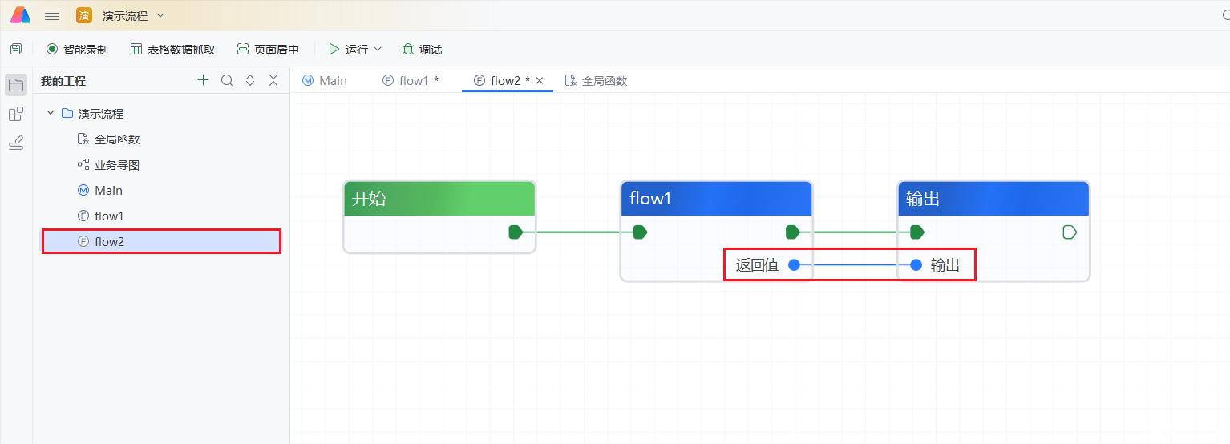Add new item with plus icon
The height and width of the screenshot is (444, 1230).
pos(204,80)
